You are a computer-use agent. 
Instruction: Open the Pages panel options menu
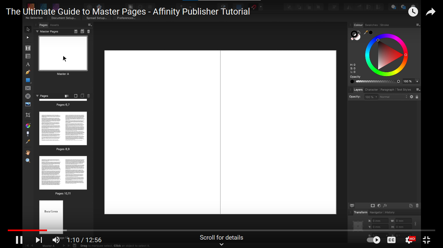pyautogui.click(x=90, y=25)
